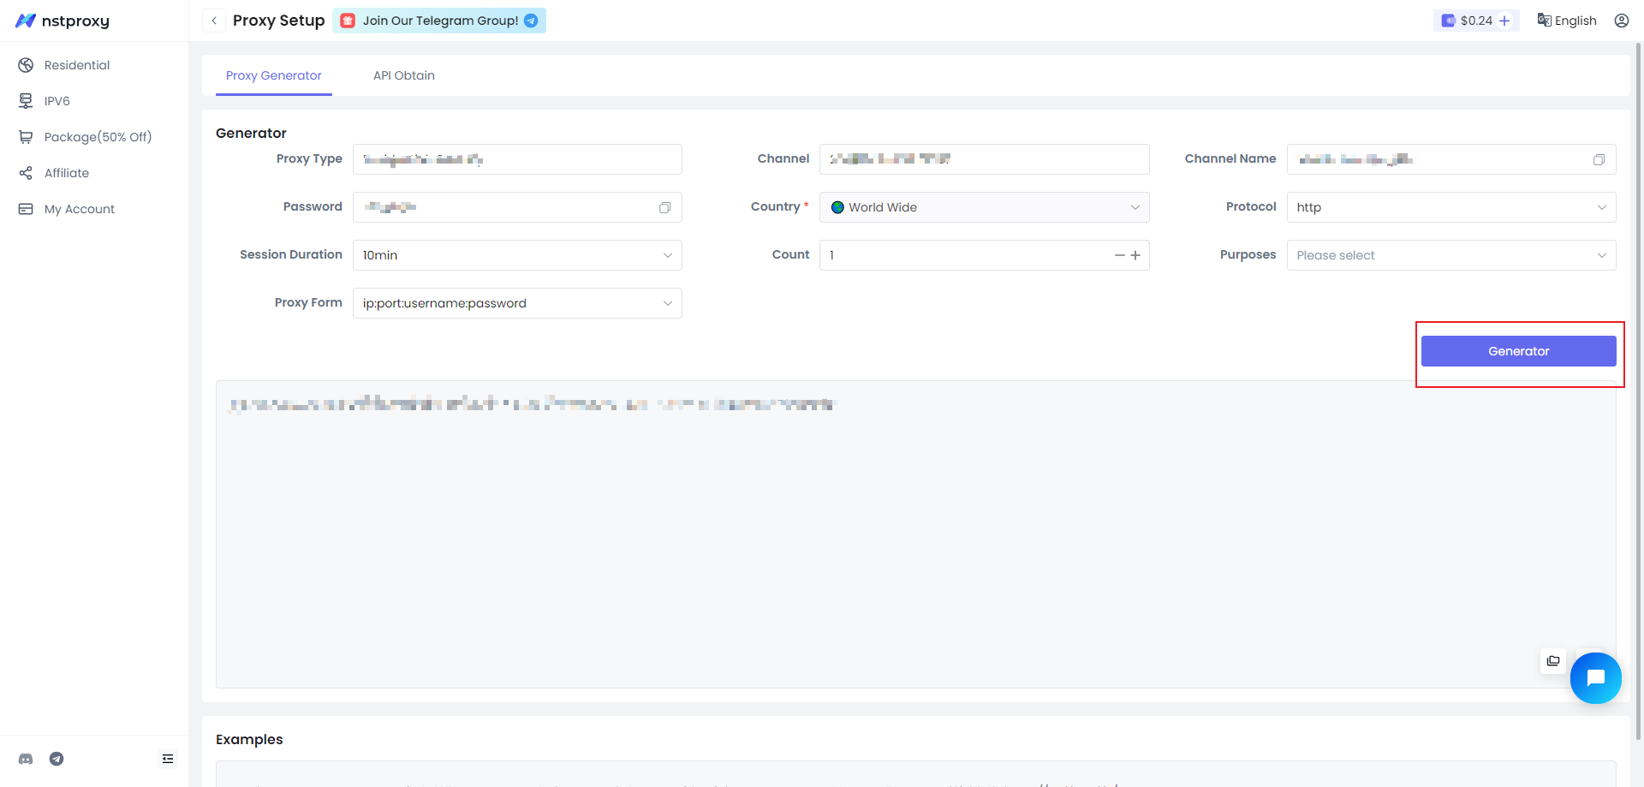
Task: Decrease the Count value with minus
Action: [1119, 255]
